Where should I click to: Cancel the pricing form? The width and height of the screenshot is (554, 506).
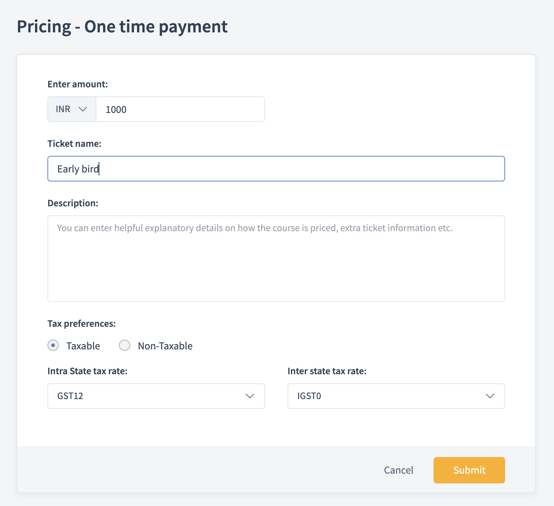(x=399, y=470)
